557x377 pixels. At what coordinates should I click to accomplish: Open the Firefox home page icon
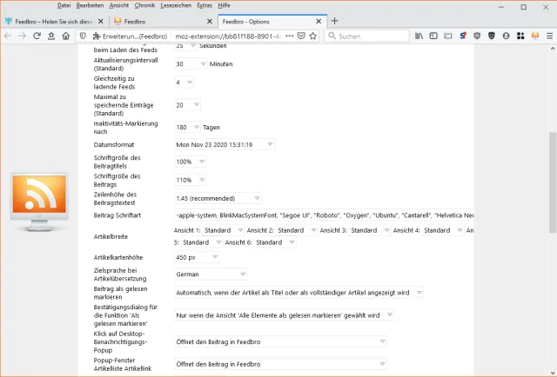point(66,36)
